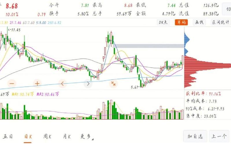This screenshot has height=144, width=231.
Task: Zoom out chart with minus icon
Action: 12,84
